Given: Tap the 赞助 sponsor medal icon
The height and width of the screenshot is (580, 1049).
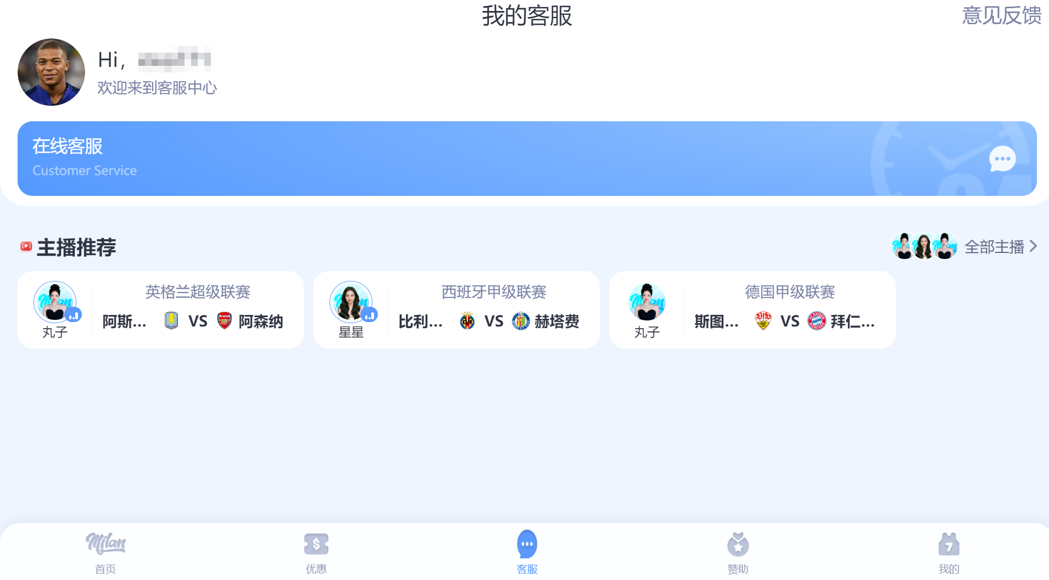Looking at the screenshot, I should click(x=738, y=545).
